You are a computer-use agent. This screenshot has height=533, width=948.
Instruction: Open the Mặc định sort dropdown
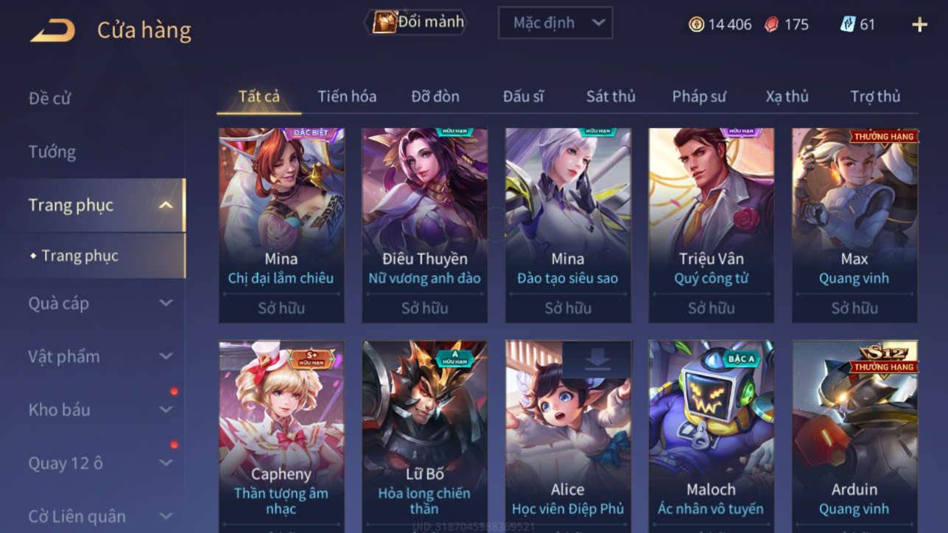coord(555,23)
